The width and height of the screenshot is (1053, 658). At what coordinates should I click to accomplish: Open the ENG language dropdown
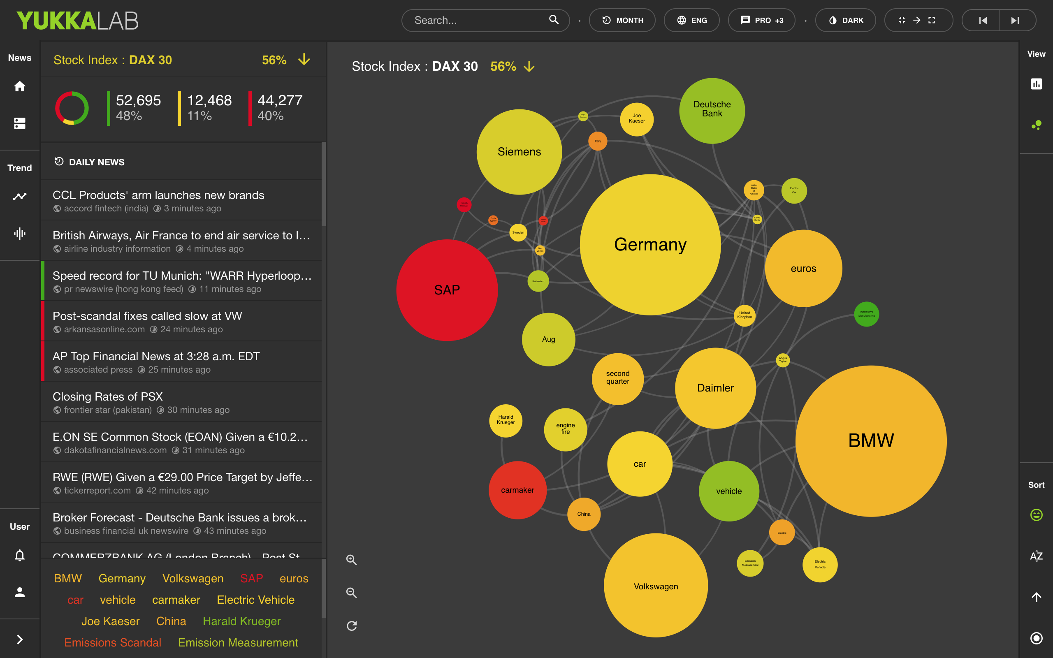(x=691, y=21)
